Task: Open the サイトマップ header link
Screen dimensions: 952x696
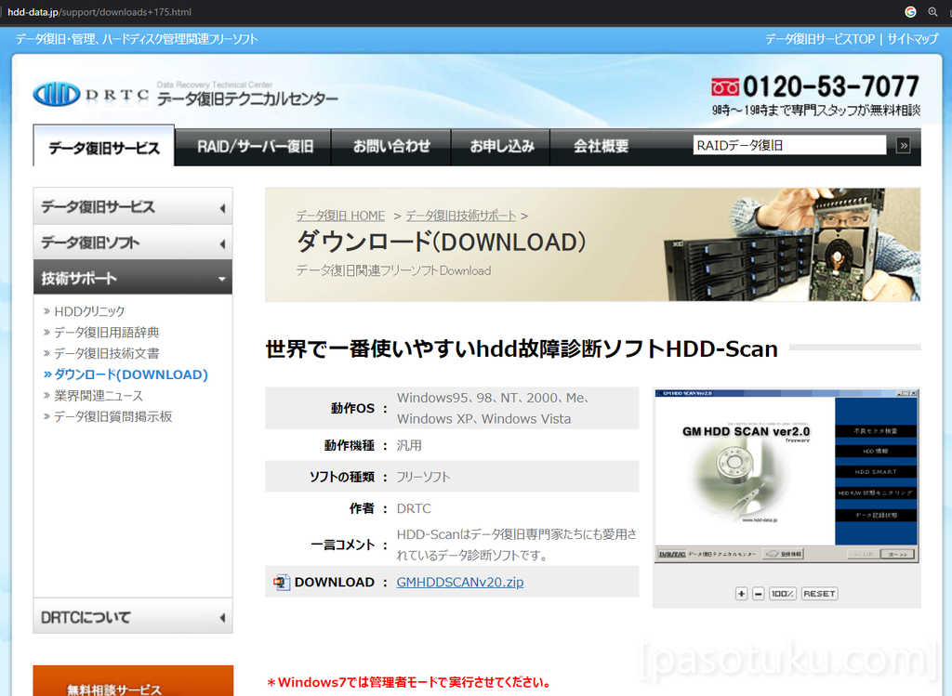Action: [x=913, y=39]
